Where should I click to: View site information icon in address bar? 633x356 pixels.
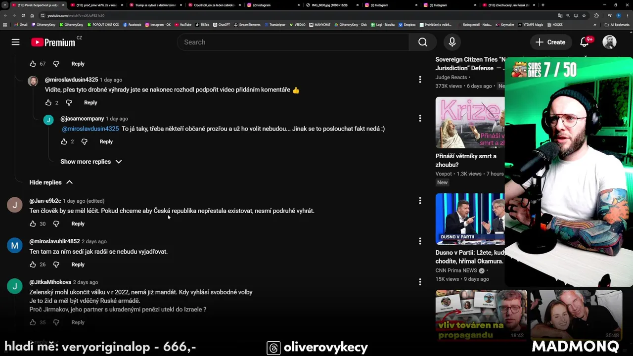43,15
